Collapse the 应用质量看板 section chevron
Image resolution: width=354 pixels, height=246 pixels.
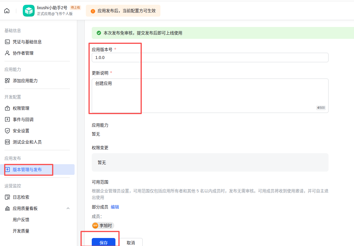click(68, 208)
